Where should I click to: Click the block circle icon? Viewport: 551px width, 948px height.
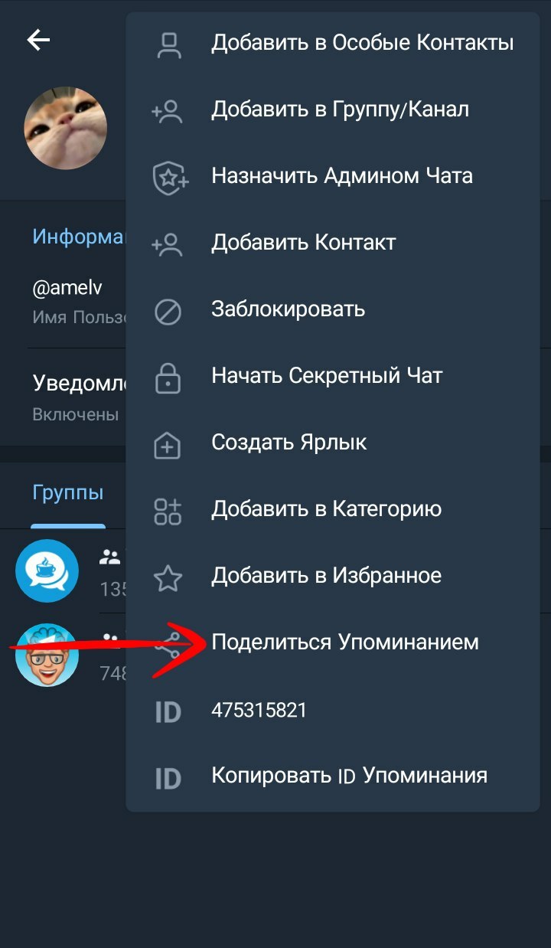(168, 310)
